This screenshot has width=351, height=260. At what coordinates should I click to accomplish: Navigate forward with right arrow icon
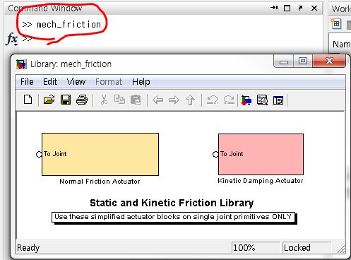click(174, 100)
